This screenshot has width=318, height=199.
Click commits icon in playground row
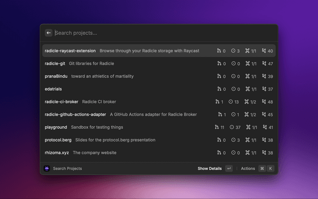coord(264,127)
